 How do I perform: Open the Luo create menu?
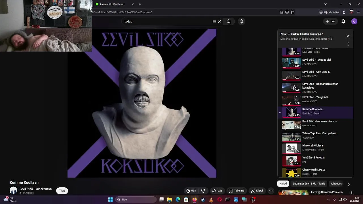coord(330,21)
